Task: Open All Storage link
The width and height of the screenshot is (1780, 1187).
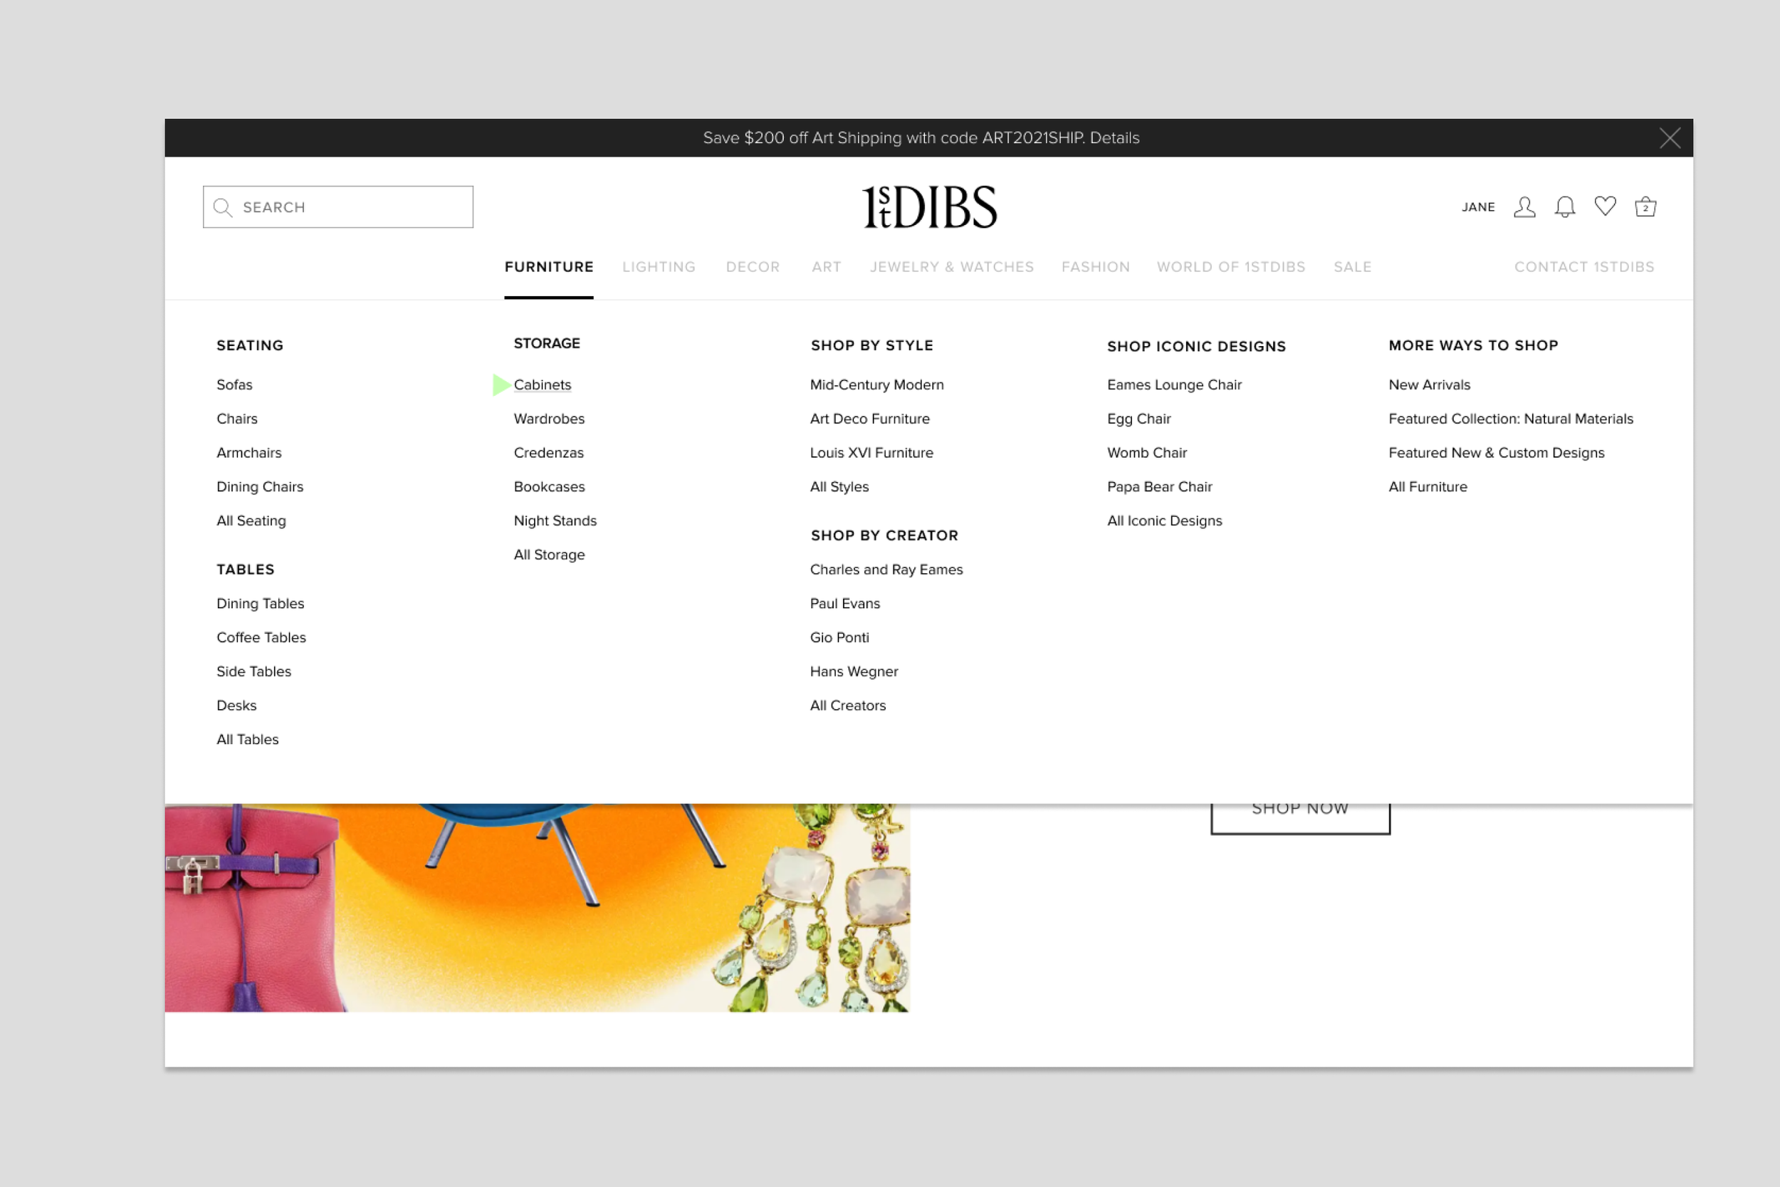Action: (x=550, y=555)
